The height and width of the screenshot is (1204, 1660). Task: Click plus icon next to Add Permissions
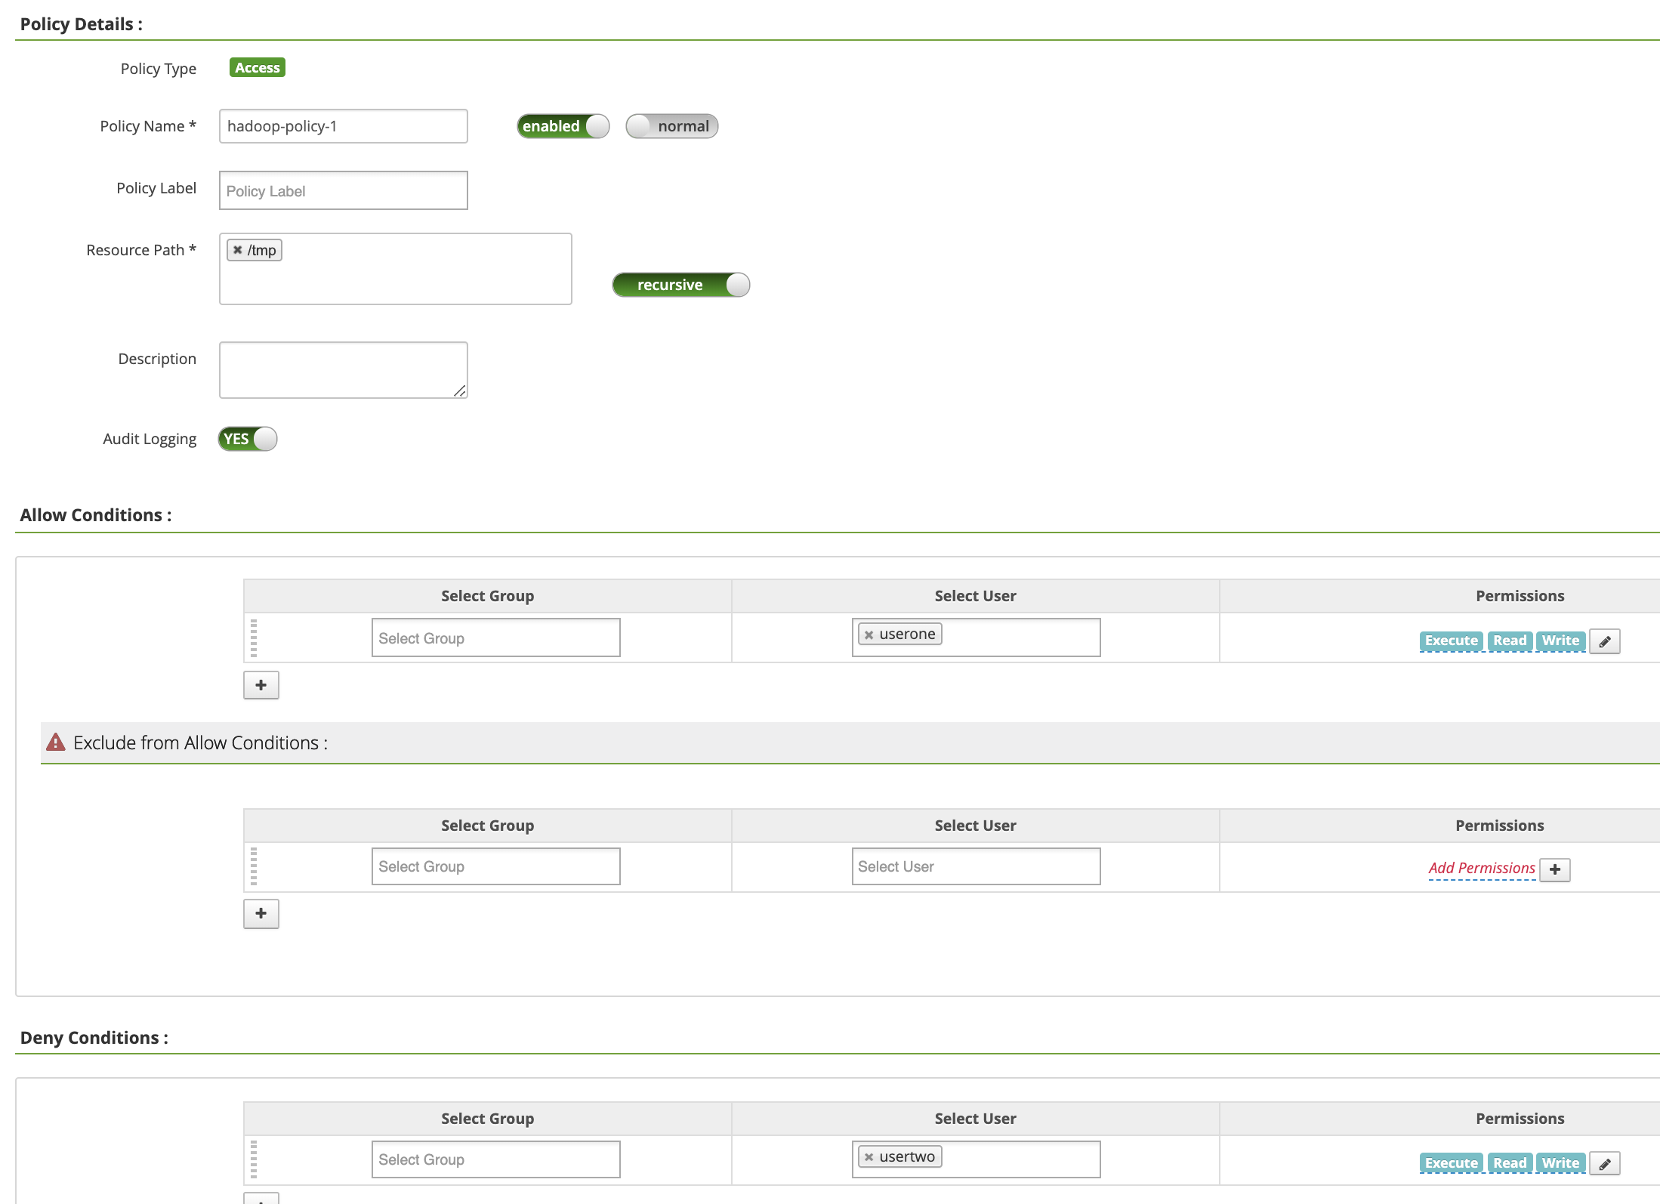[1554, 869]
